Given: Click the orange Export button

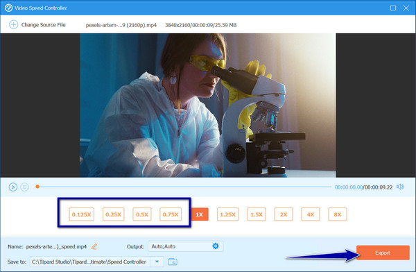Looking at the screenshot, I should coord(383,253).
